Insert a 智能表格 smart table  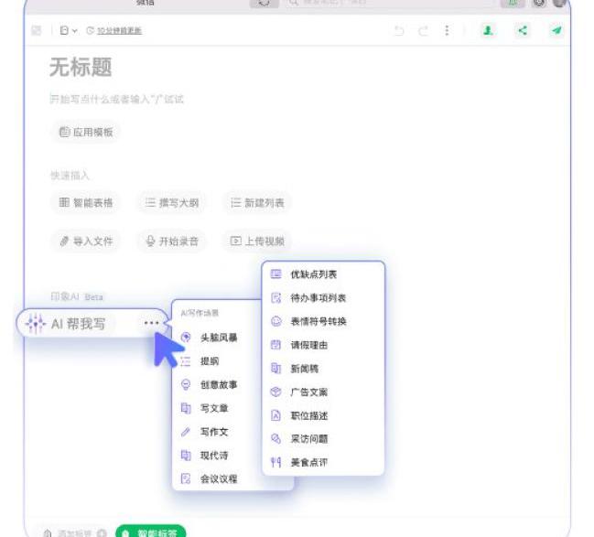(x=86, y=202)
